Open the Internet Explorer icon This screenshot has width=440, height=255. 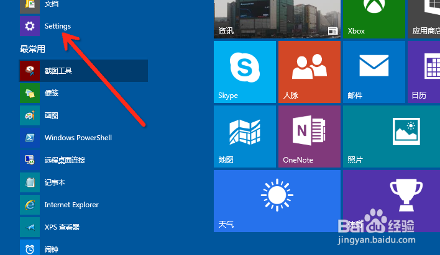tap(30, 205)
